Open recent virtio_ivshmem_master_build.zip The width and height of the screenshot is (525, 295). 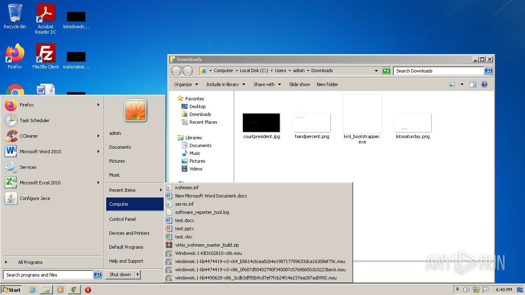pos(258,245)
